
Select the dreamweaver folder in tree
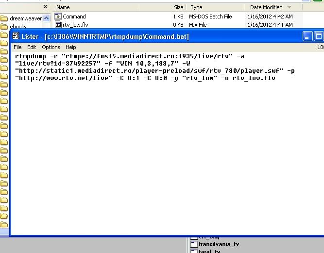[x=26, y=19]
